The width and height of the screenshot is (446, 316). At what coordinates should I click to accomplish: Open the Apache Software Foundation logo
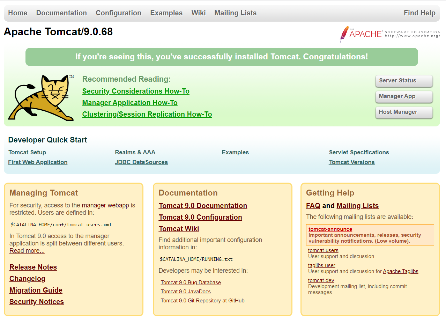click(x=390, y=34)
